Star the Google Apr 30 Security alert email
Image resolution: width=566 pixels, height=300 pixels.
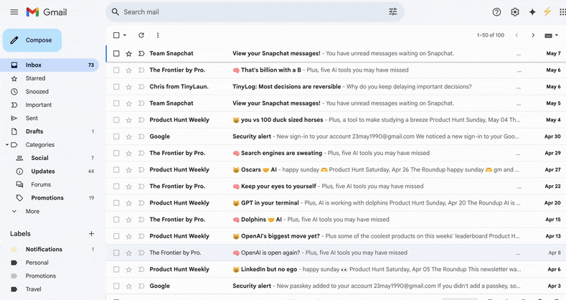129,136
